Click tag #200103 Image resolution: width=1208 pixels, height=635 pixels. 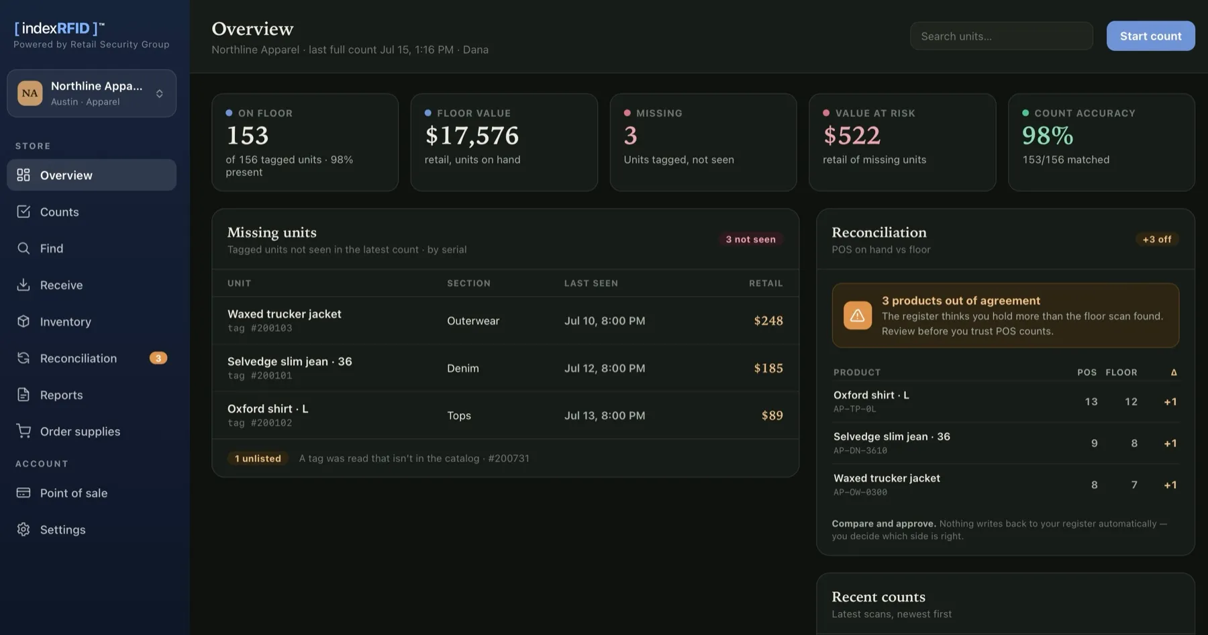click(x=260, y=328)
